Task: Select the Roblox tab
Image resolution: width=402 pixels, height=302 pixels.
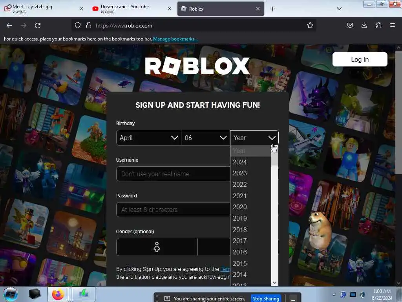Action: click(221, 9)
